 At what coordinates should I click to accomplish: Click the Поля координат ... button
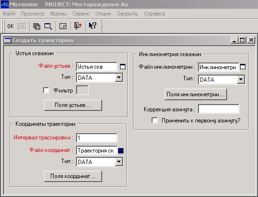73,176
